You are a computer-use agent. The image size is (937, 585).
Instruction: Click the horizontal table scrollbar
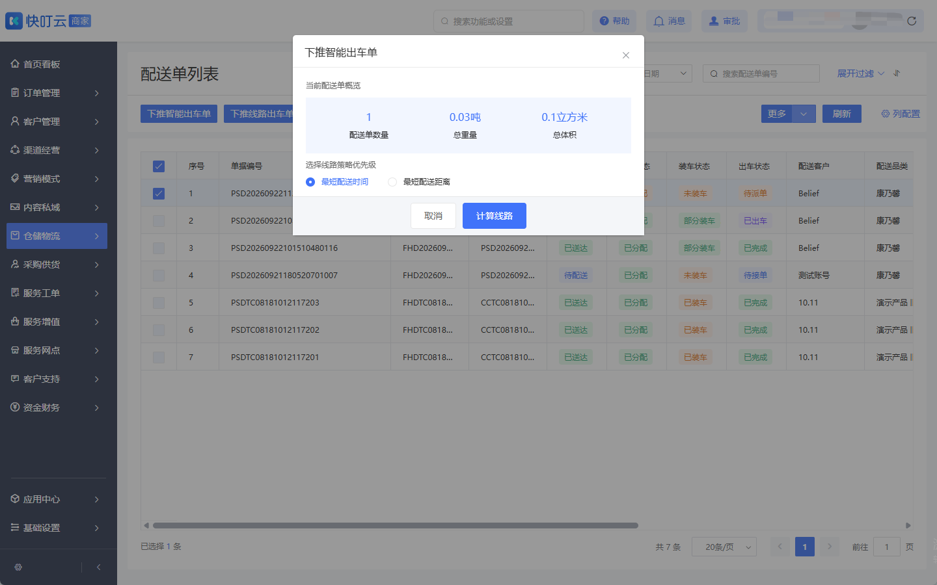[x=396, y=525]
